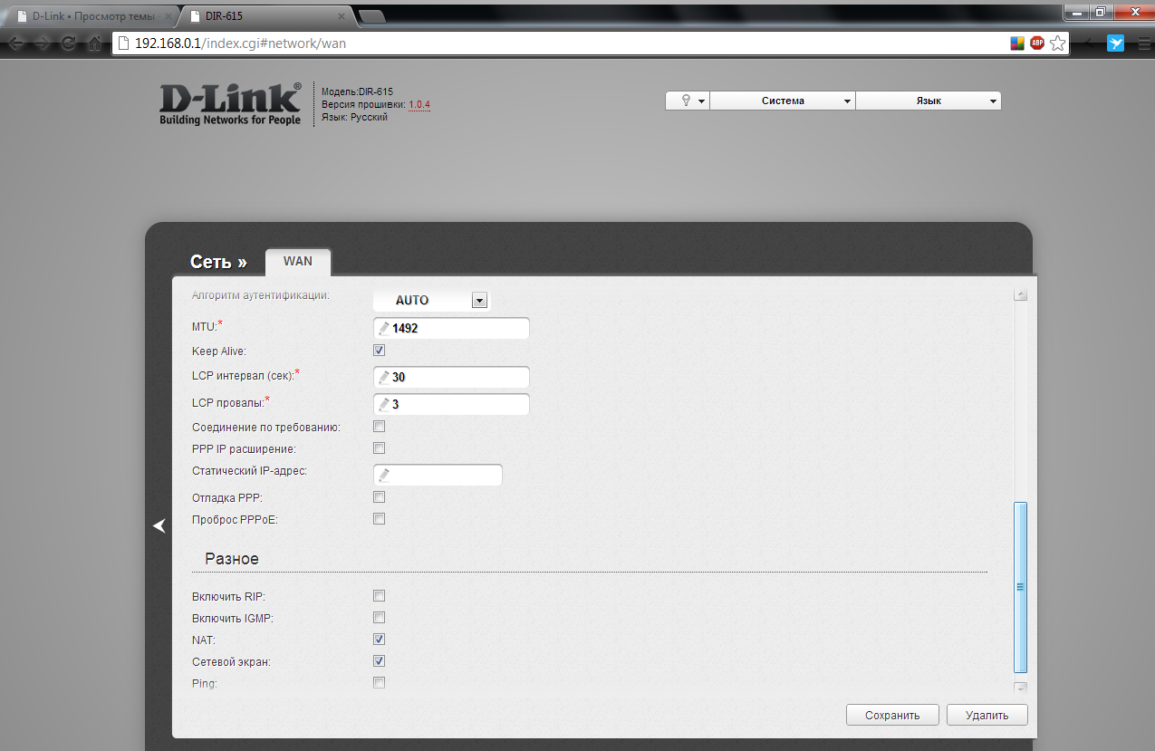
Task: Click the Модель:DIR-615 text
Action: click(357, 91)
